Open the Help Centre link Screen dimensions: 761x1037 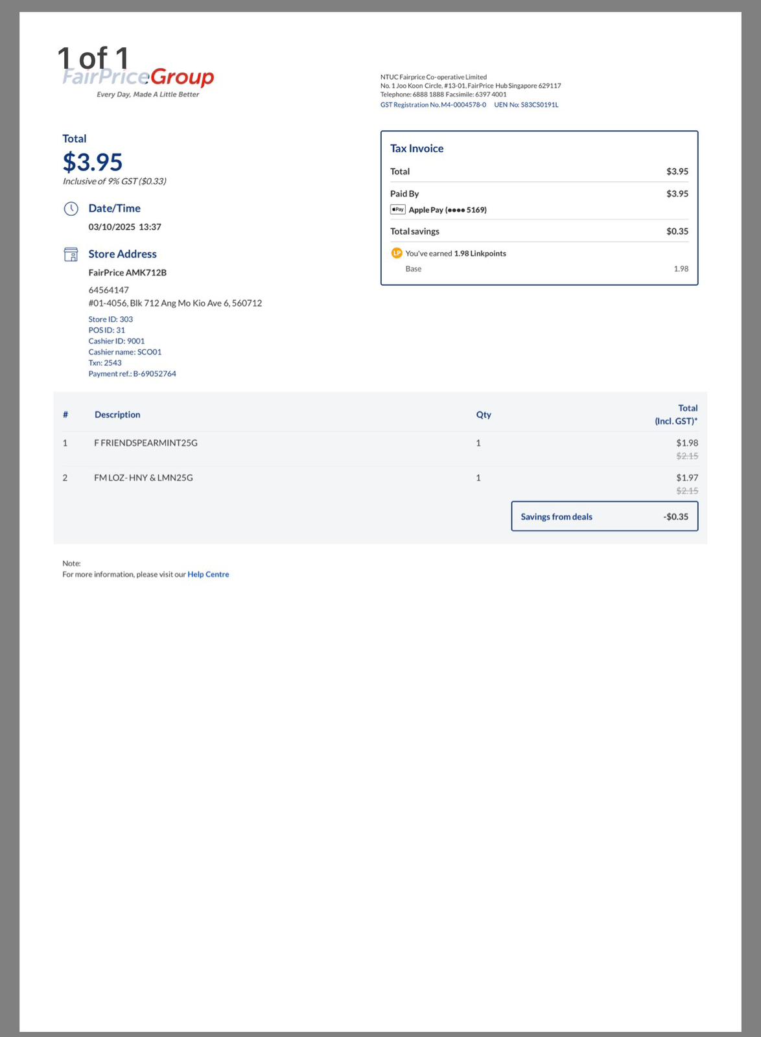(208, 574)
